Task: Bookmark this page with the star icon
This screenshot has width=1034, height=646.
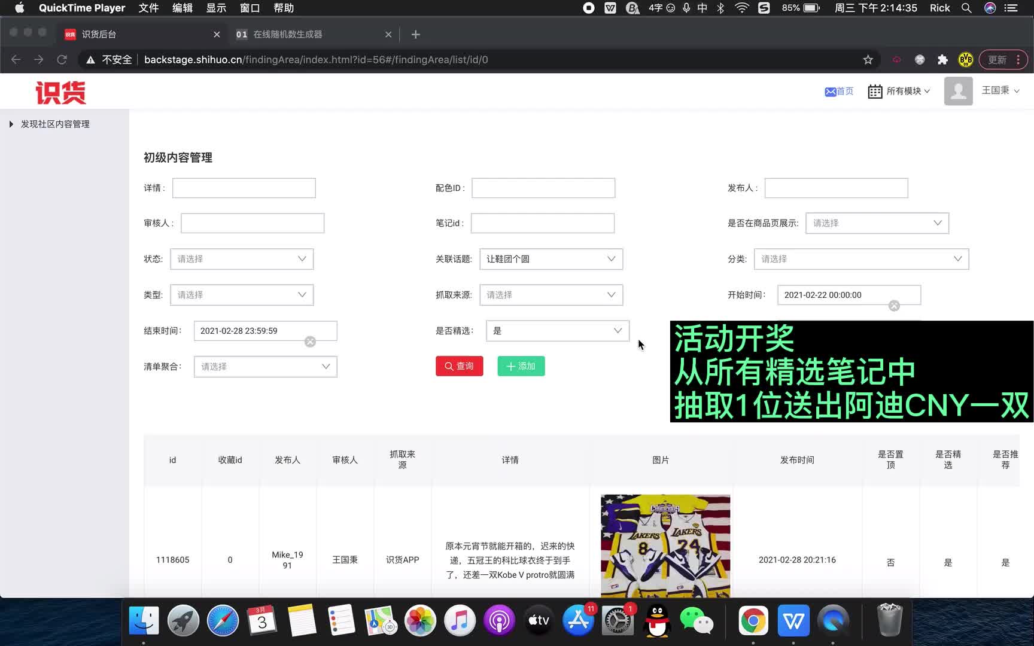Action: pyautogui.click(x=868, y=60)
